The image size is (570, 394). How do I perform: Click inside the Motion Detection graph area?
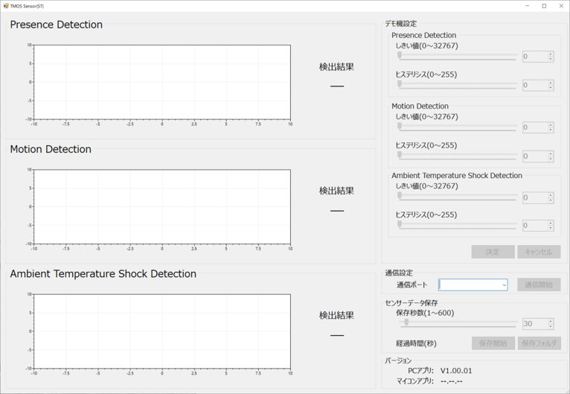161,206
